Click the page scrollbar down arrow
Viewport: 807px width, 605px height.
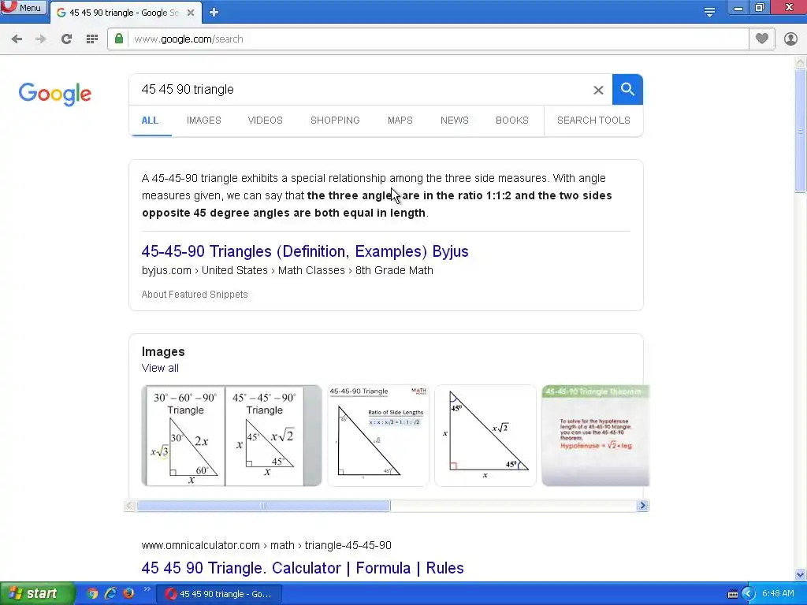[801, 574]
